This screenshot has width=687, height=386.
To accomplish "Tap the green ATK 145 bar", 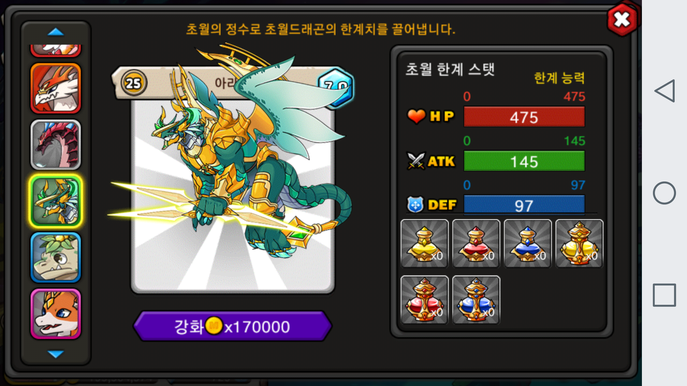I will point(524,161).
